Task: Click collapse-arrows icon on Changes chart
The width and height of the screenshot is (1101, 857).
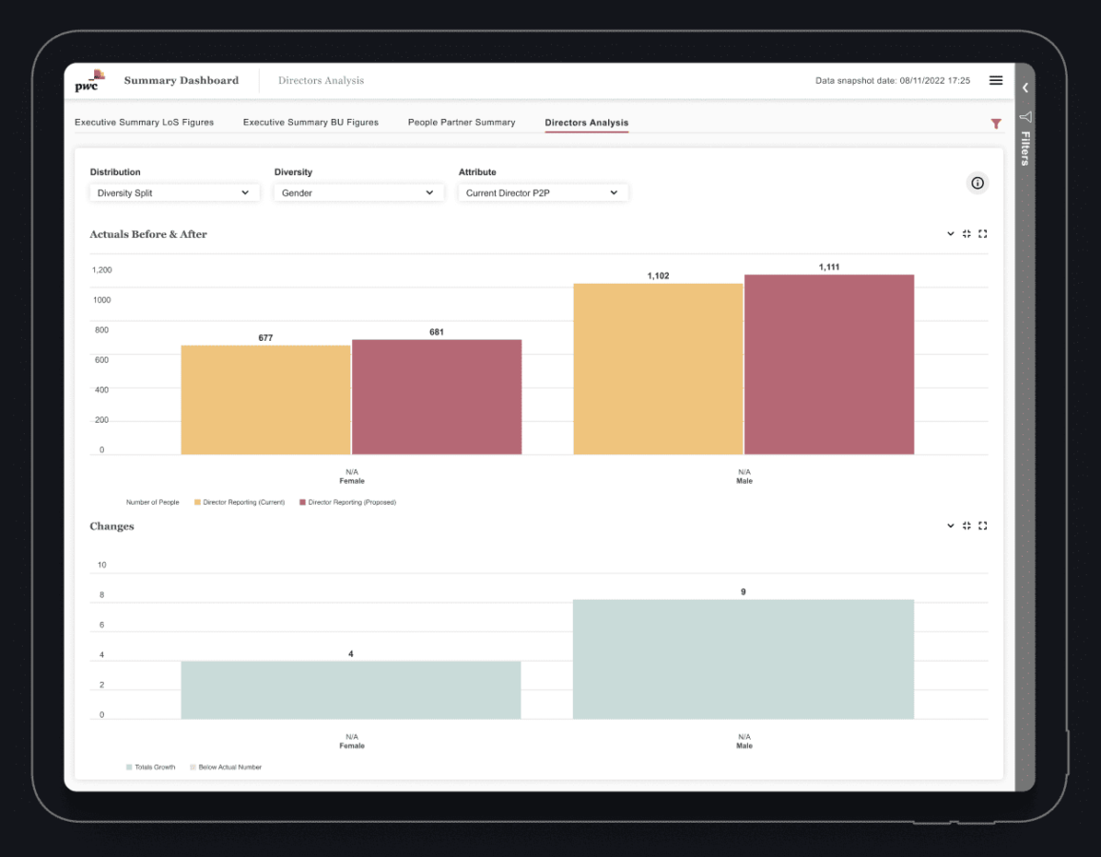Action: point(967,526)
